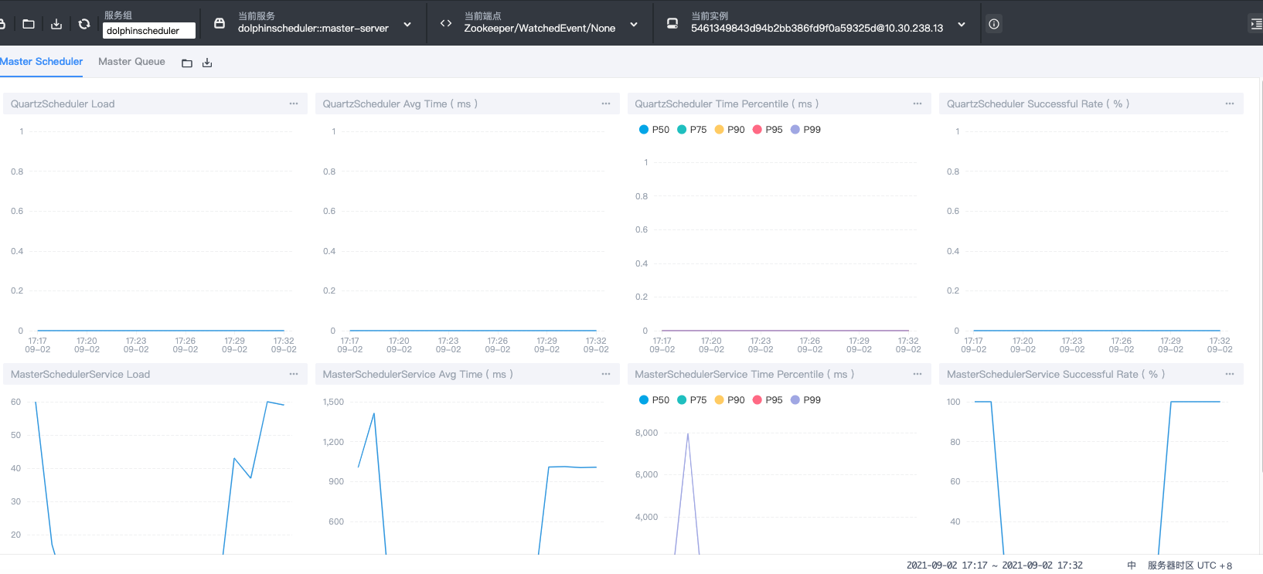Click the 中 language switch button
Viewport: 1263px width, 574px height.
point(1132,566)
